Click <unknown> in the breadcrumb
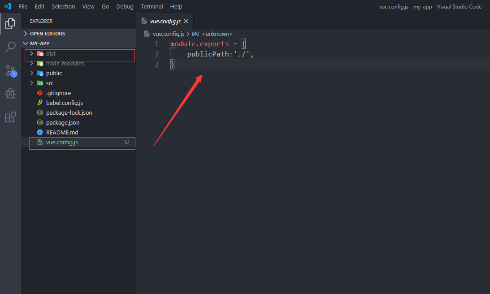490x294 pixels. point(217,34)
